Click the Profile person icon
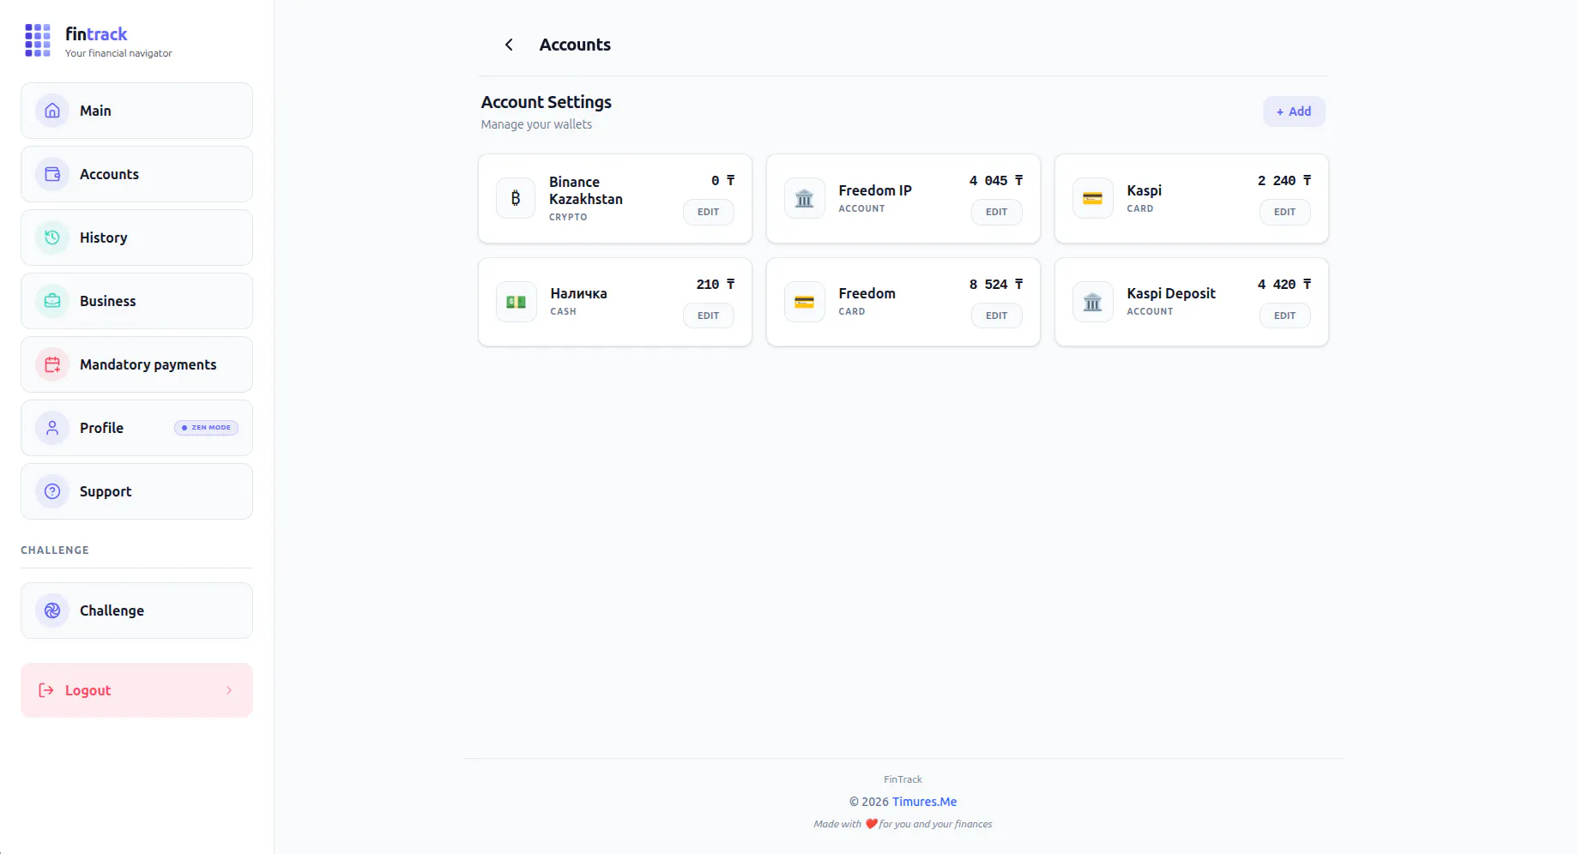This screenshot has width=1577, height=854. pos(52,428)
